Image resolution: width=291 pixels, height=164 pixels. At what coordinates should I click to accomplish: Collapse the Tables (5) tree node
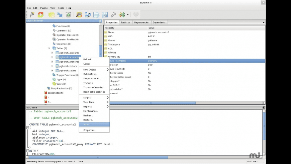coord(49,48)
